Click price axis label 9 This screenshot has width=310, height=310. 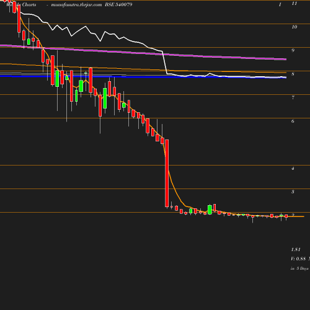point(293,50)
